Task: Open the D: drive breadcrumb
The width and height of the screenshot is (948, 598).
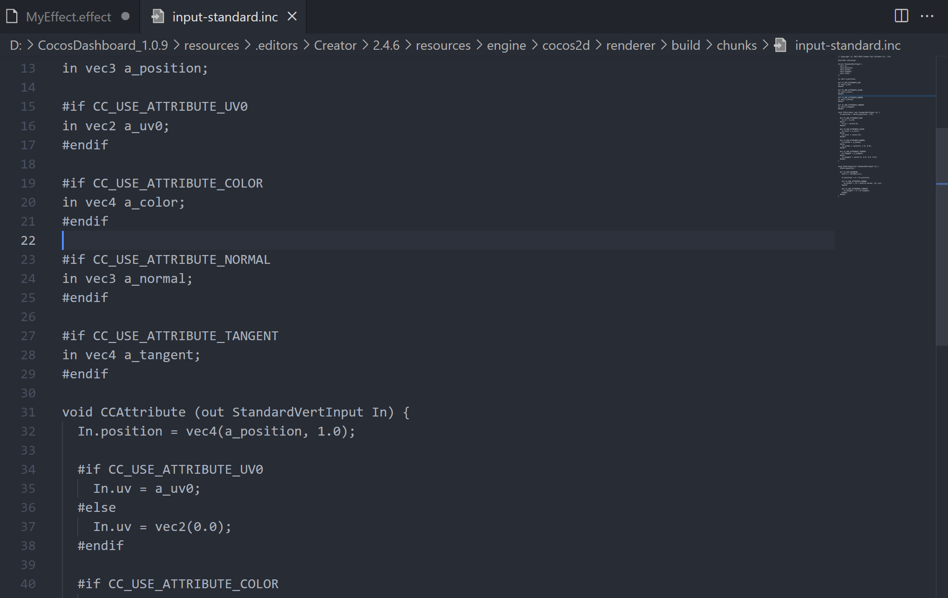Action: tap(16, 45)
